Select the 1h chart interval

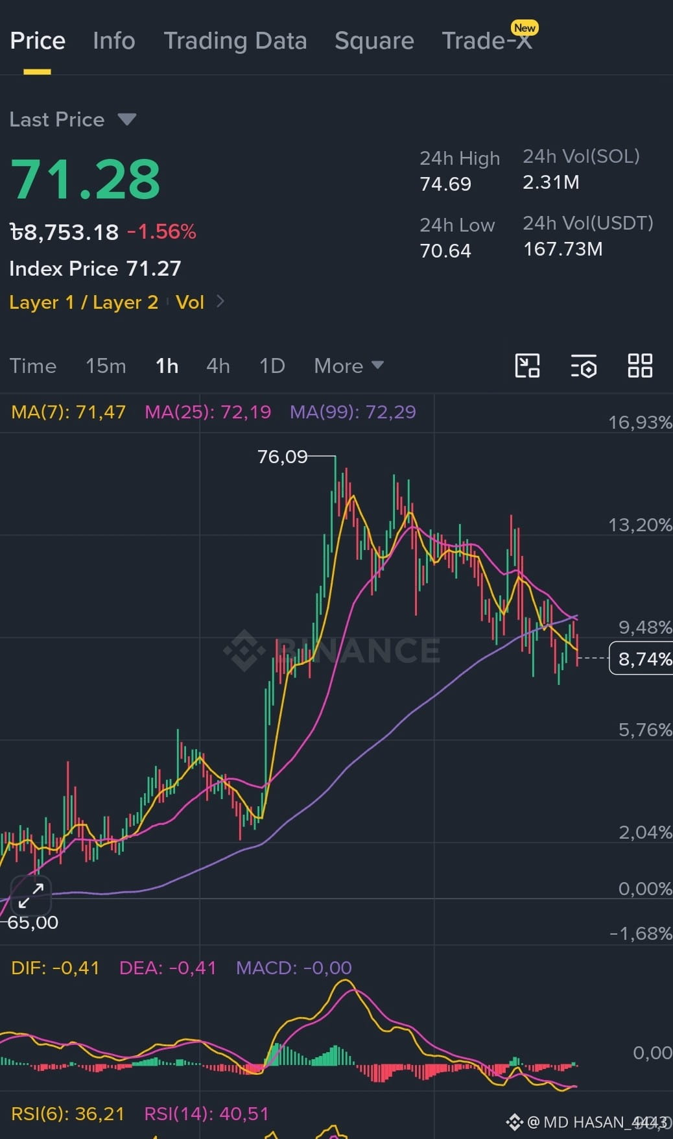(167, 366)
